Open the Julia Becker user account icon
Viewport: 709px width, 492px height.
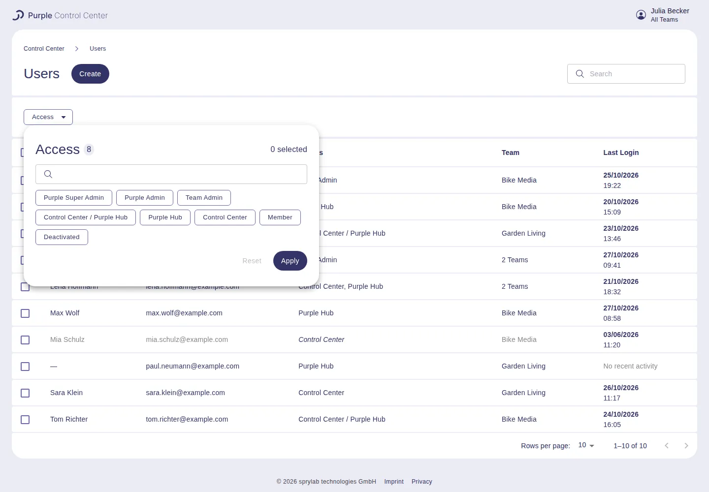tap(641, 15)
